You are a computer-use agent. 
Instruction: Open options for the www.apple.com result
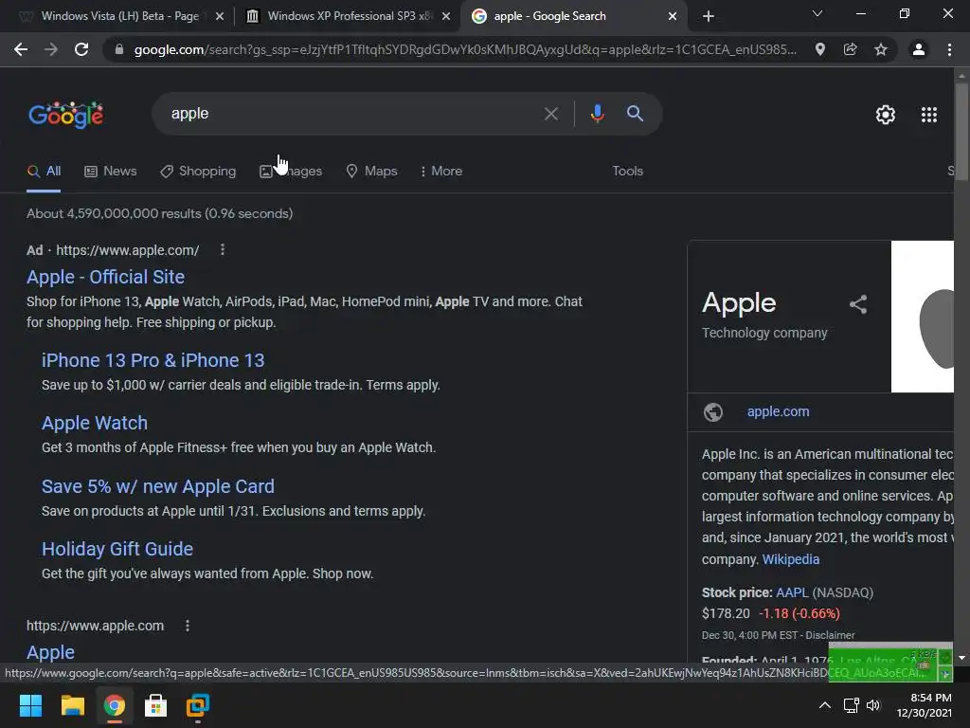click(x=188, y=626)
